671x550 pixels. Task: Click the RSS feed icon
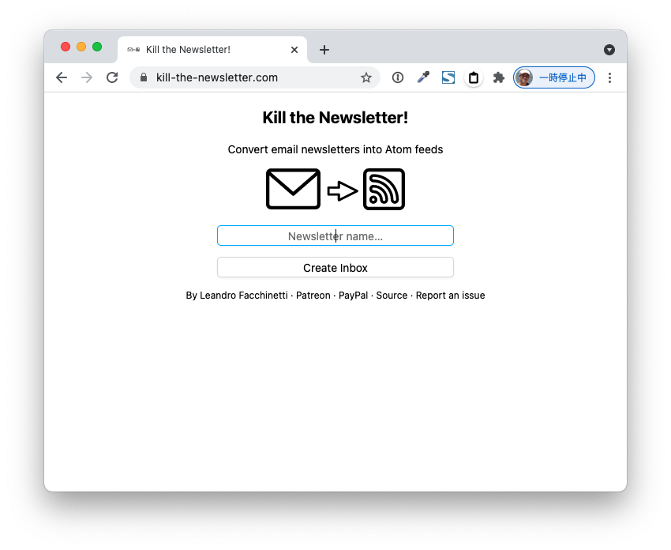point(384,189)
